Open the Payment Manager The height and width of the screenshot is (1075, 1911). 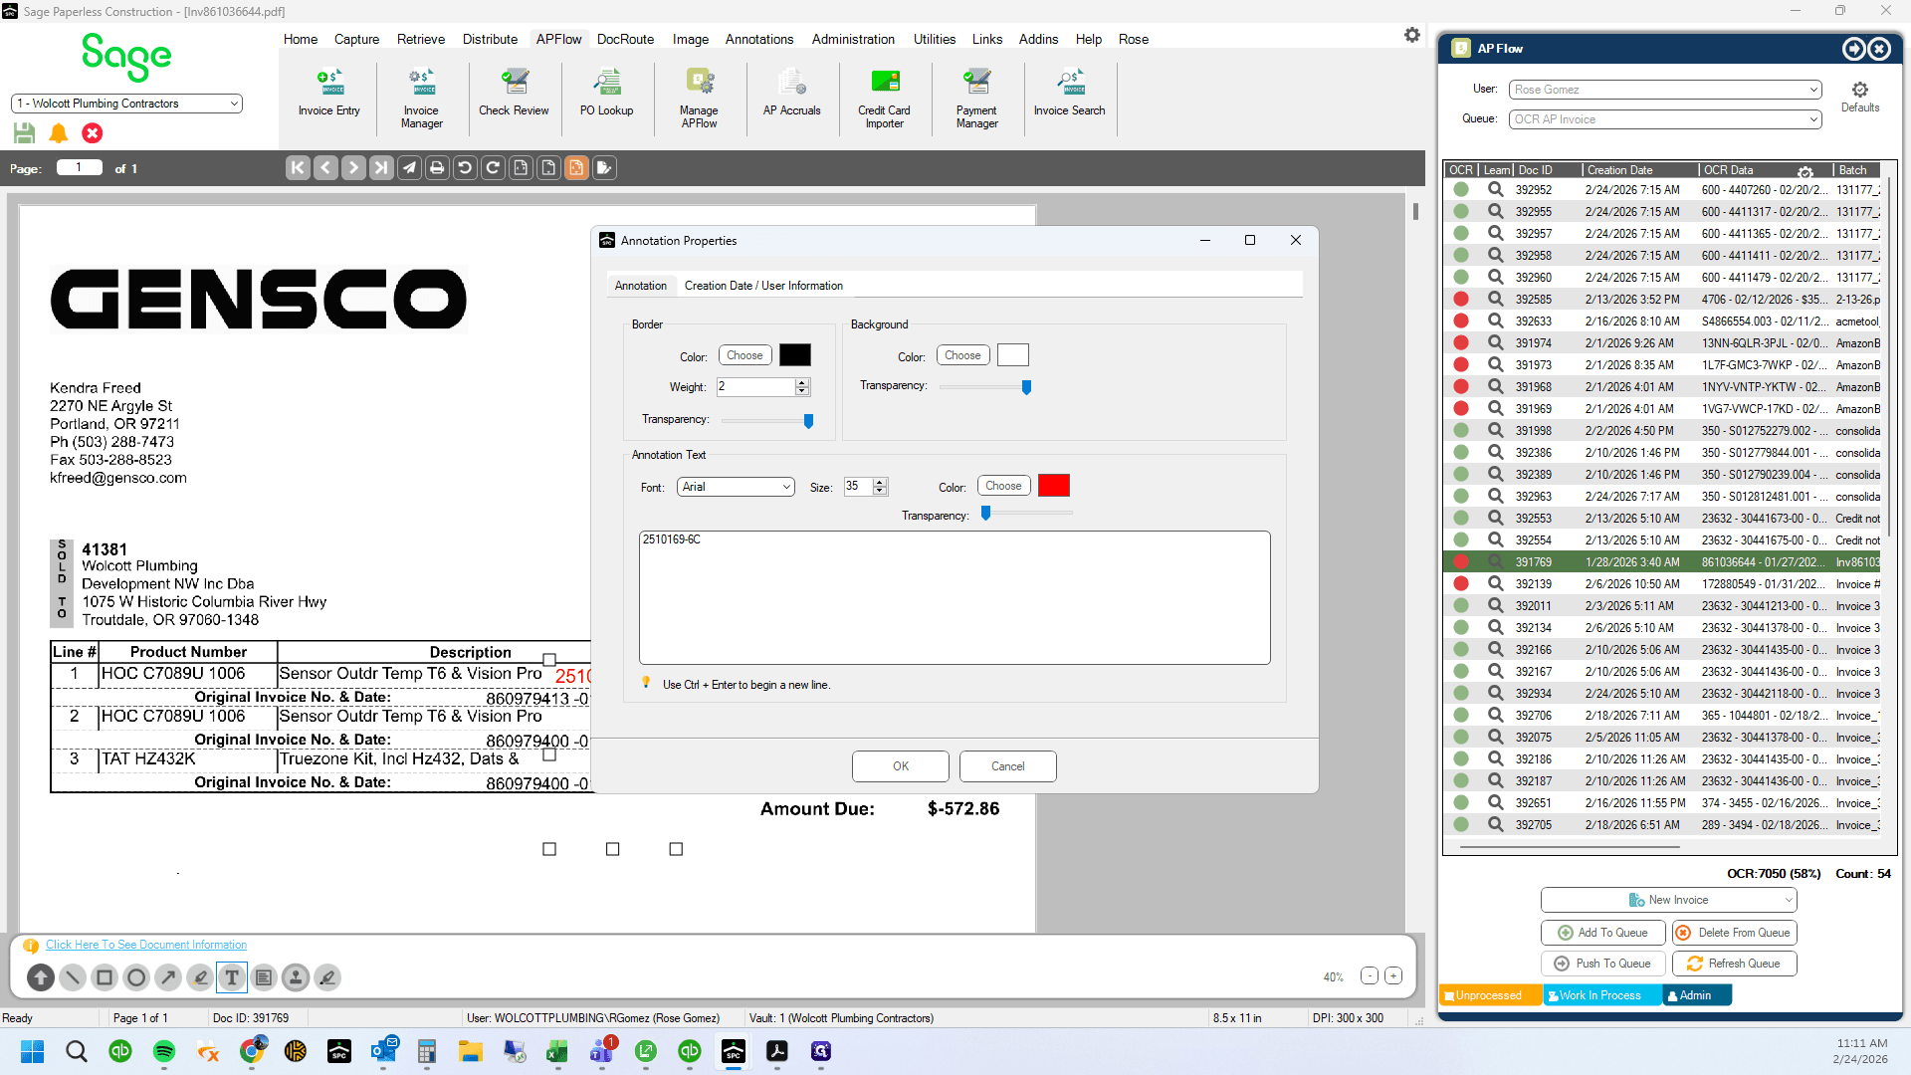point(976,99)
